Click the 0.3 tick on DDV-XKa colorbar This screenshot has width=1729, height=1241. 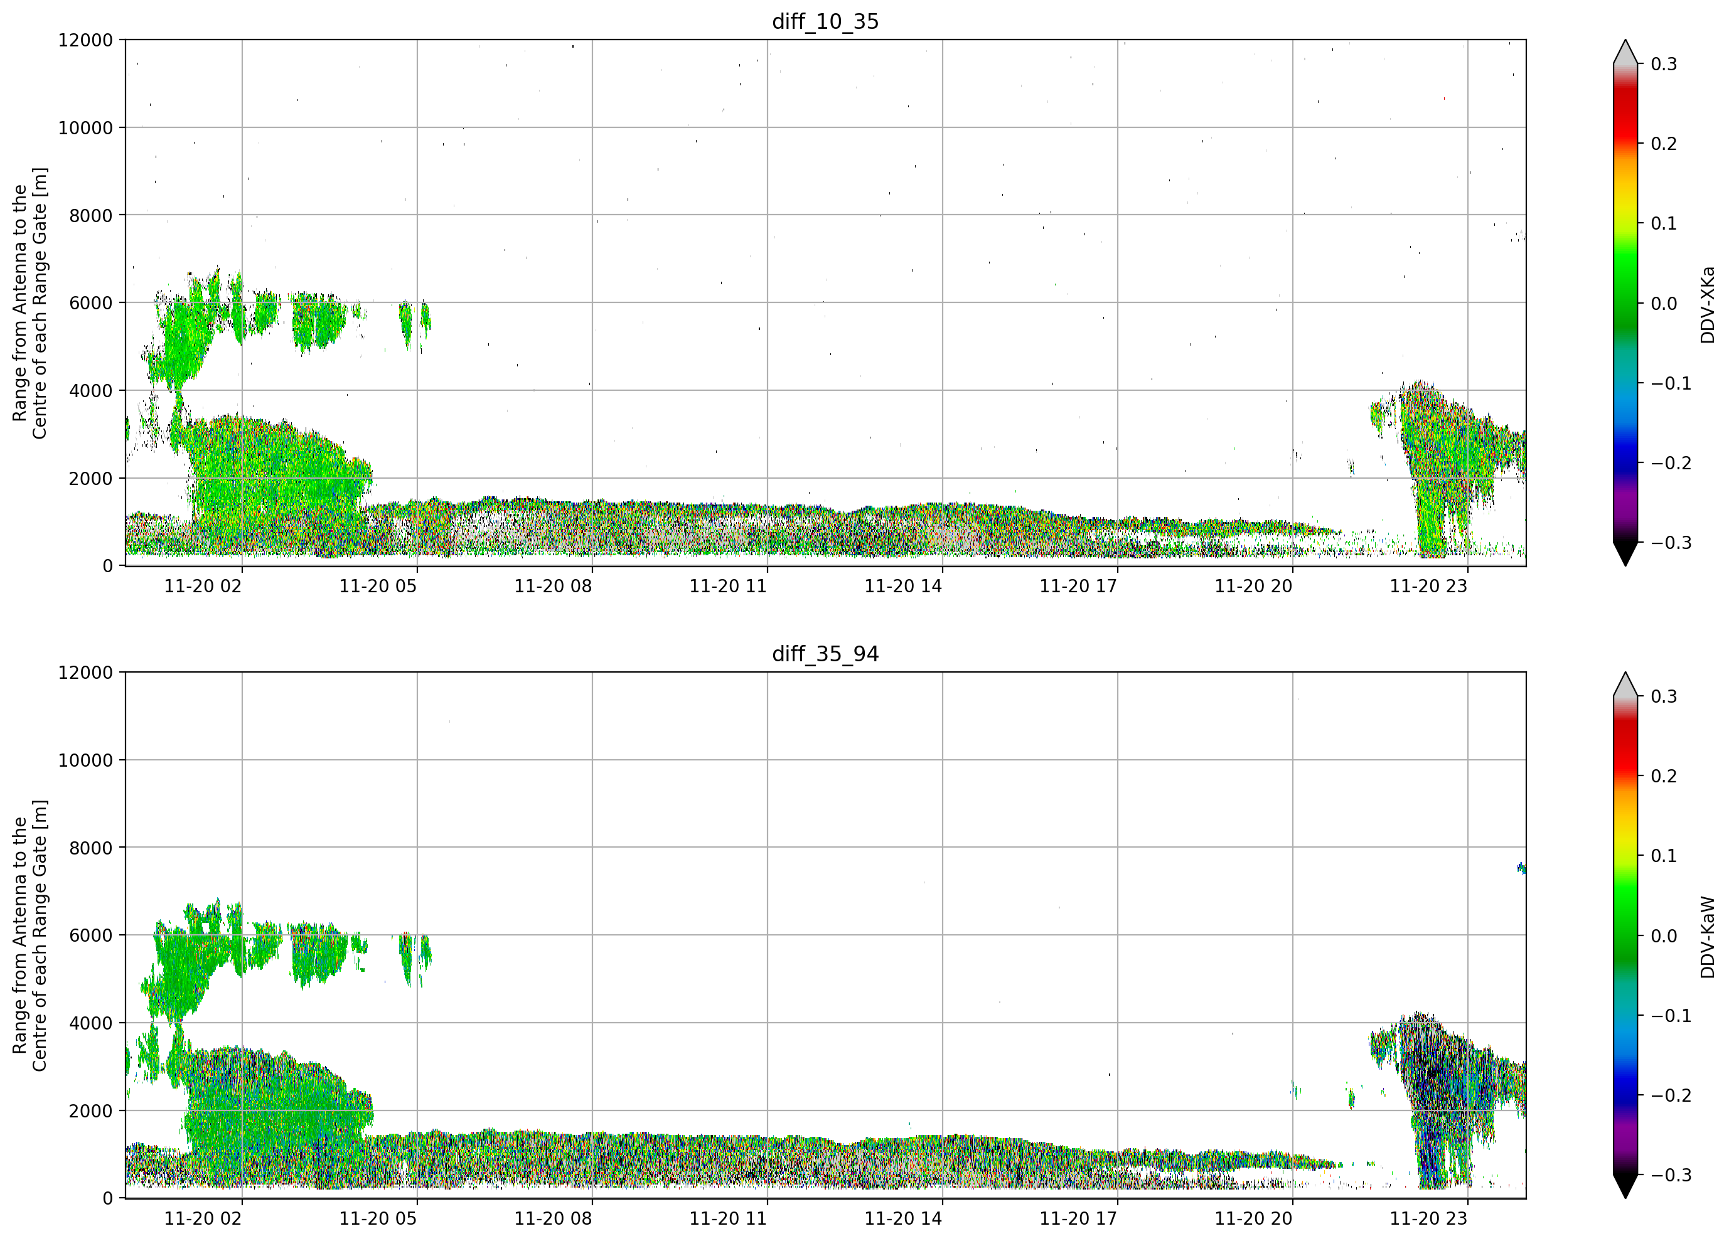[1664, 64]
